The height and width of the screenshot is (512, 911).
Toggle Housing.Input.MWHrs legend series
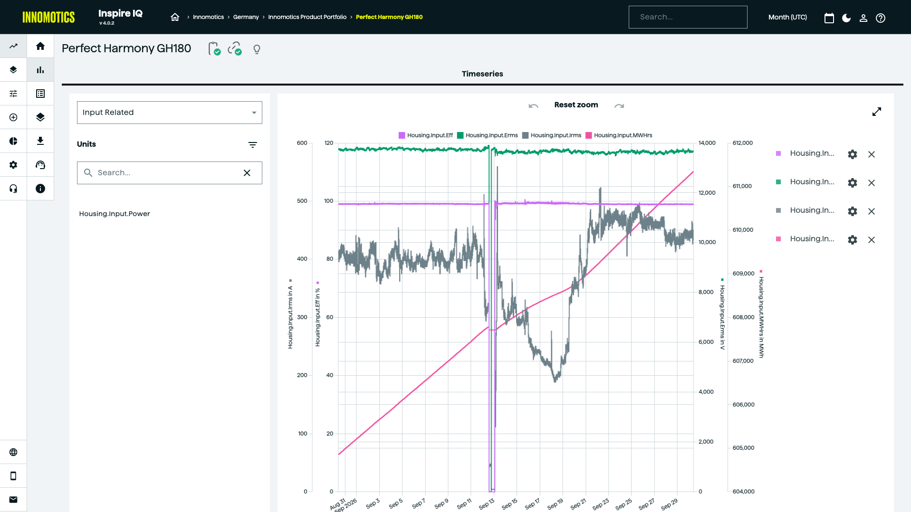(x=619, y=135)
